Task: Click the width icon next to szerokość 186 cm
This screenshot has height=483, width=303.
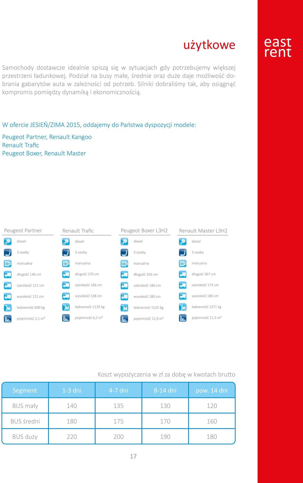Action: tap(124, 286)
